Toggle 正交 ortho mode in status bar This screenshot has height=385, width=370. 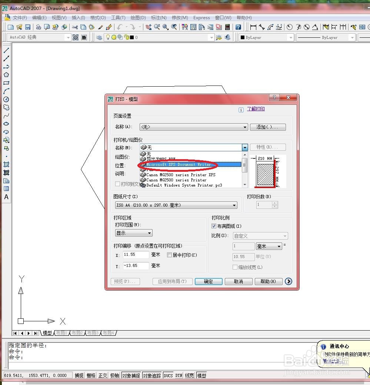pos(103,375)
